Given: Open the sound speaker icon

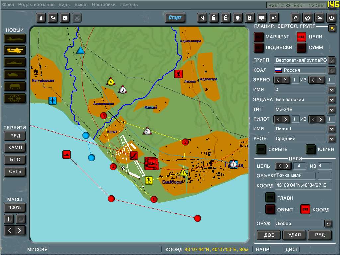Looking at the screenshot, I should pos(274,18).
